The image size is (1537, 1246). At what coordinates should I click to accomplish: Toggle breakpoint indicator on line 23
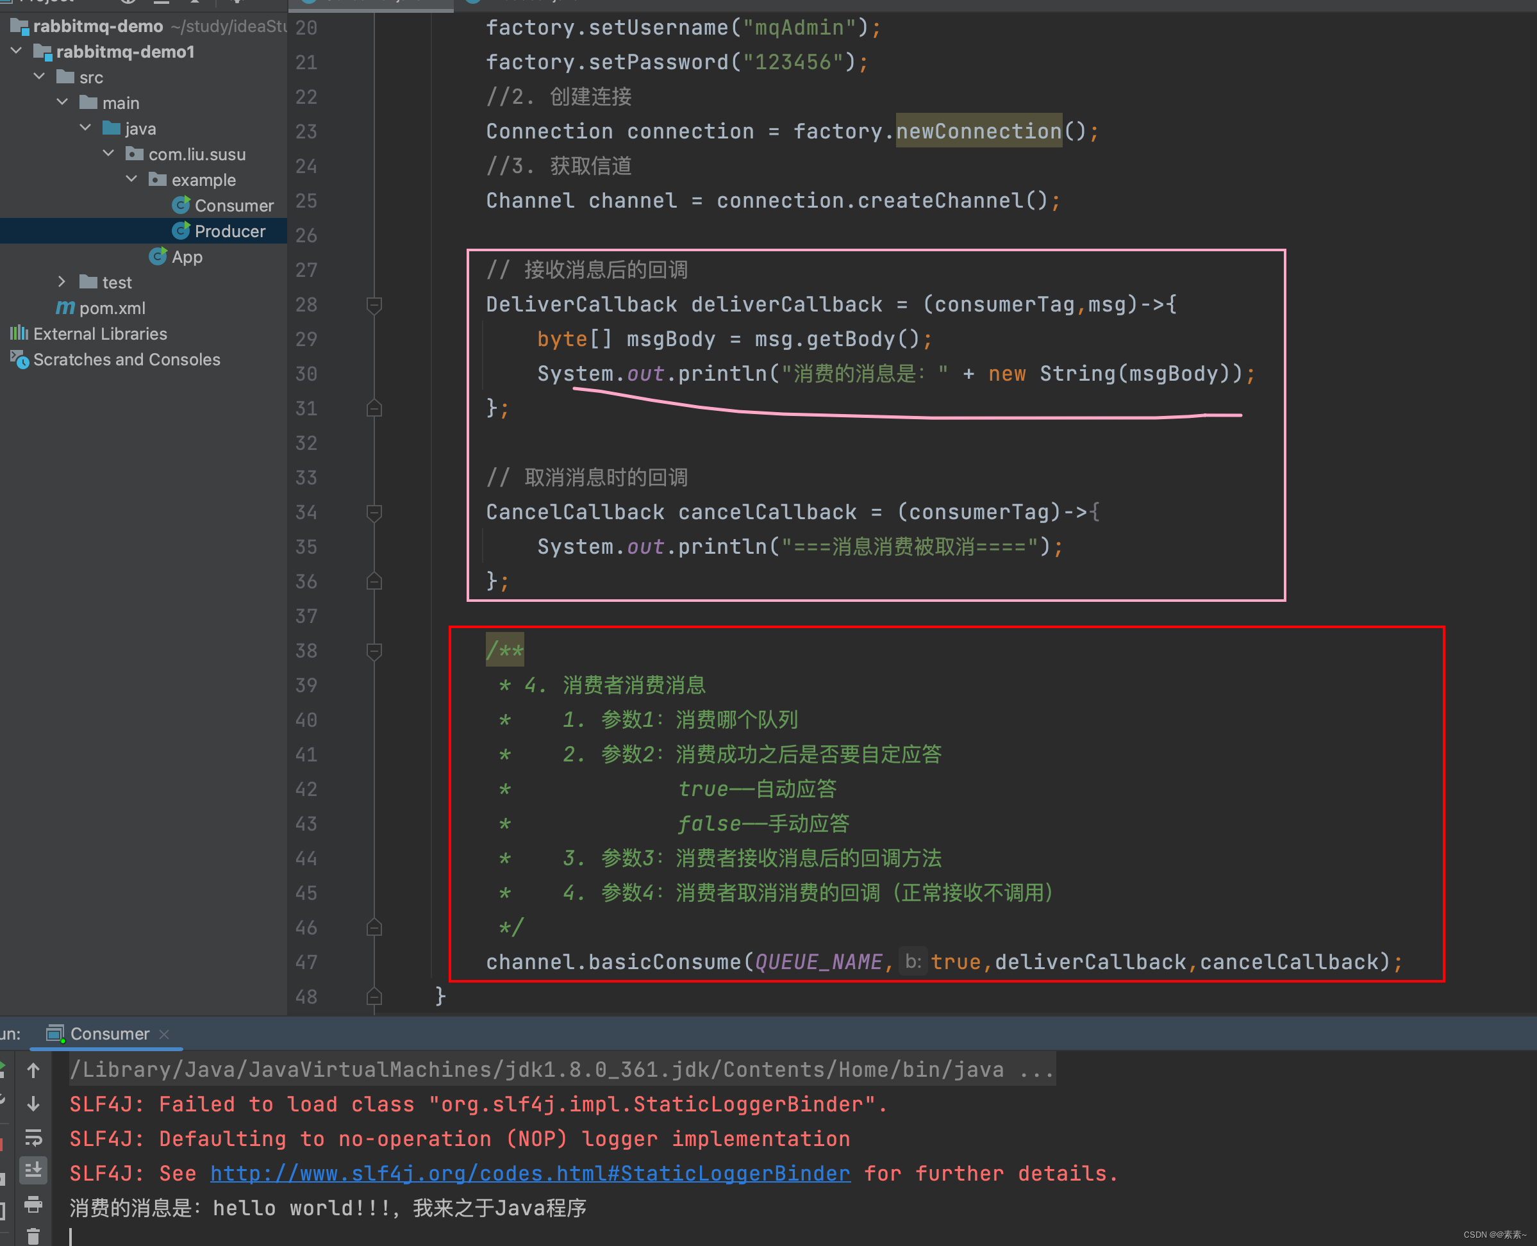(374, 129)
